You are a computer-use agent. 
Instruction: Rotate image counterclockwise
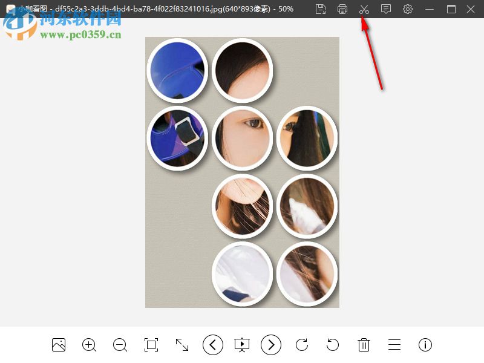[332, 345]
